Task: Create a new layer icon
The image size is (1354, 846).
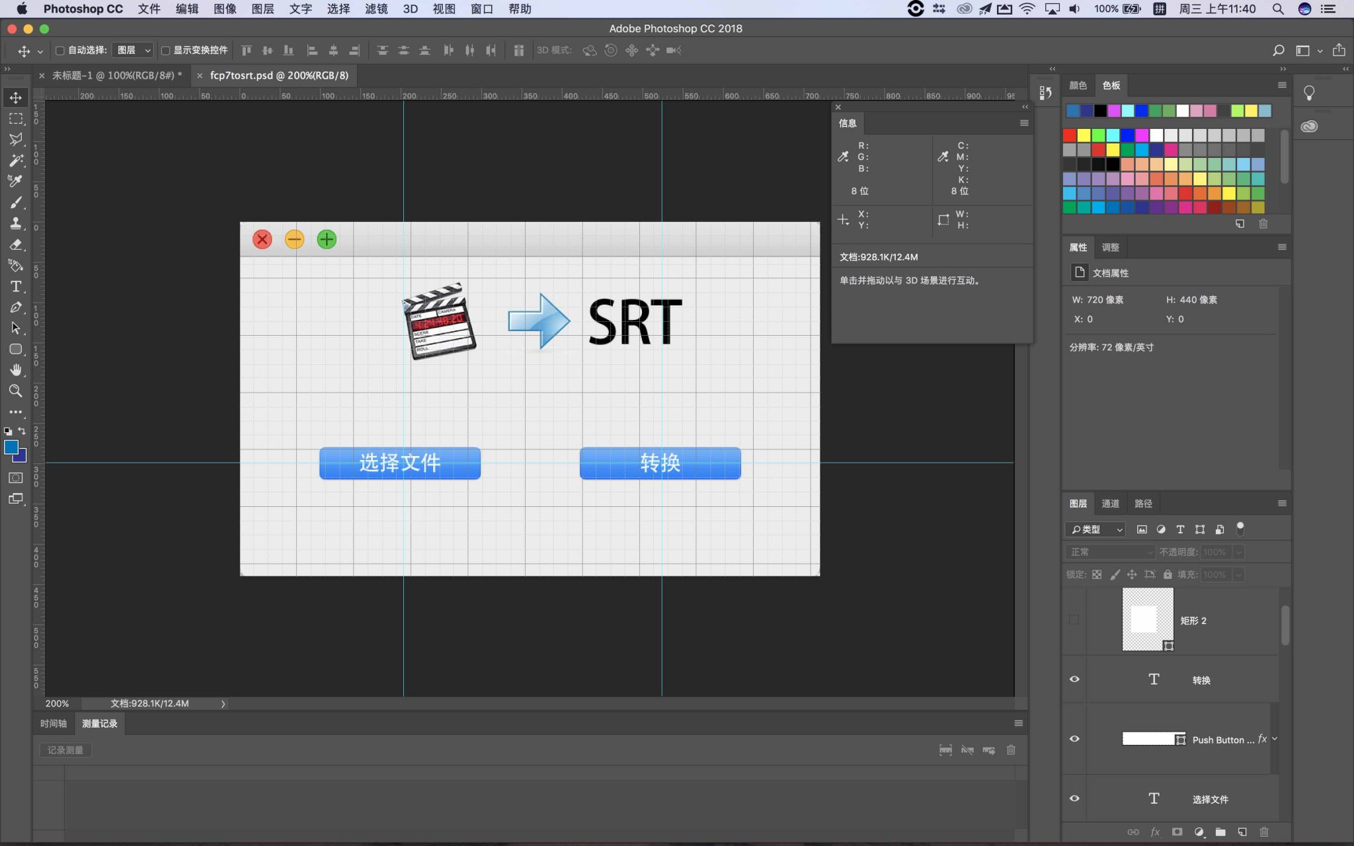Action: pos(1242,832)
